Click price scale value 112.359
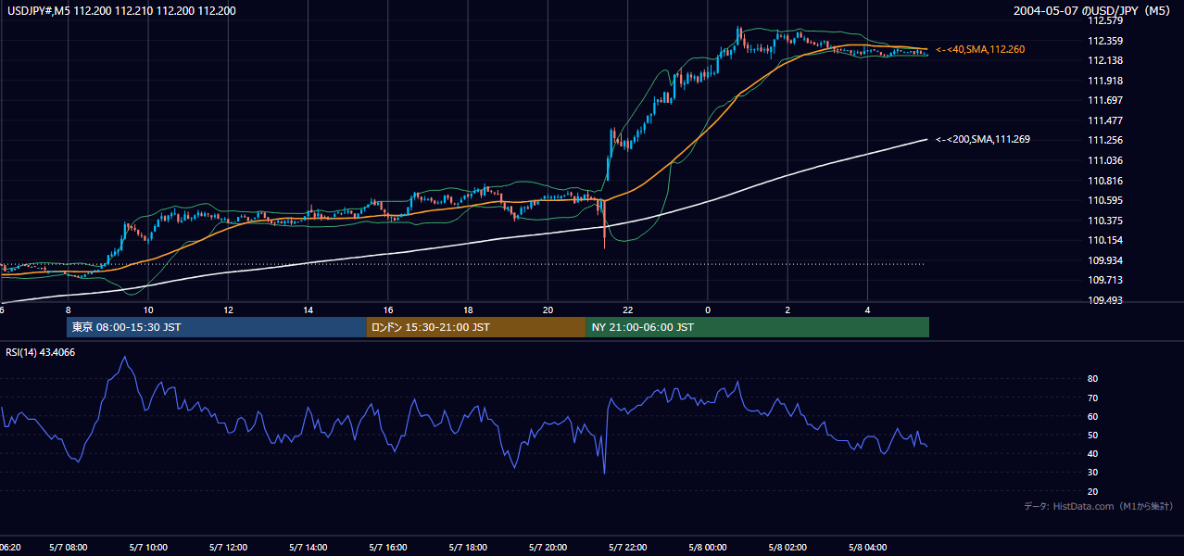 [x=1105, y=41]
